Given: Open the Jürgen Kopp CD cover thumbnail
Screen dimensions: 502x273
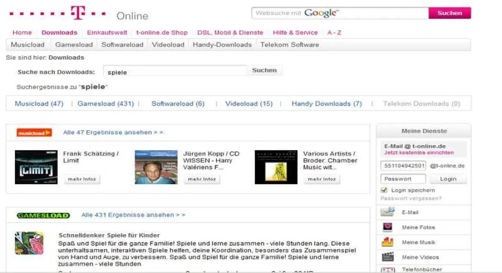Looking at the screenshot, I should pyautogui.click(x=156, y=167).
